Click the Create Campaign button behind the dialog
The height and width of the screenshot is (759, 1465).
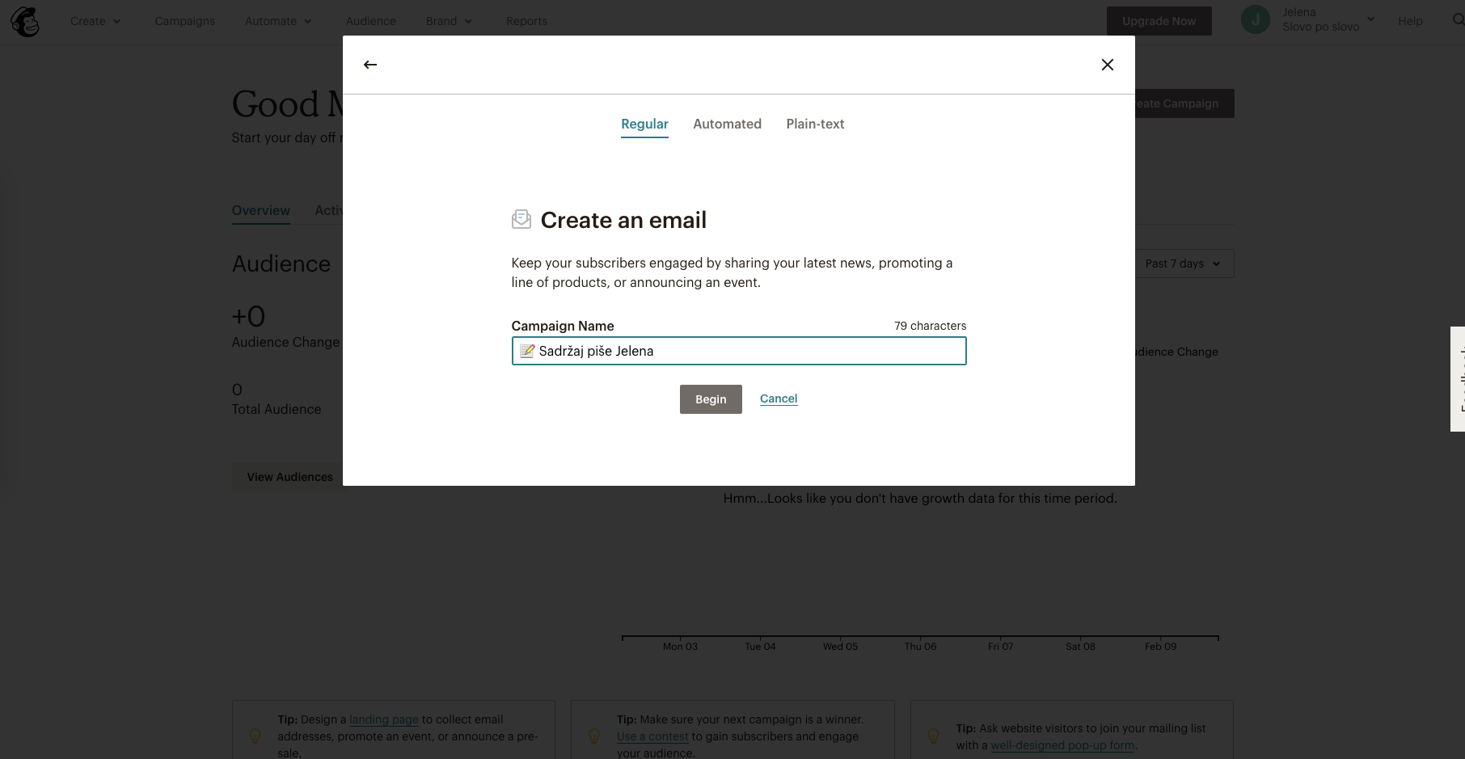click(1184, 103)
